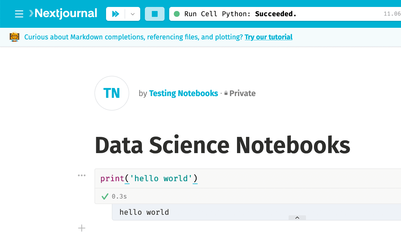The width and height of the screenshot is (401, 235).
Task: Collapse the hello world output area
Action: [x=297, y=218]
